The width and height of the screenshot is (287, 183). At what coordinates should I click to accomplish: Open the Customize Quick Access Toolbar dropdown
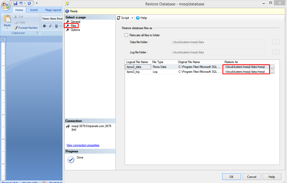coord(37,3)
